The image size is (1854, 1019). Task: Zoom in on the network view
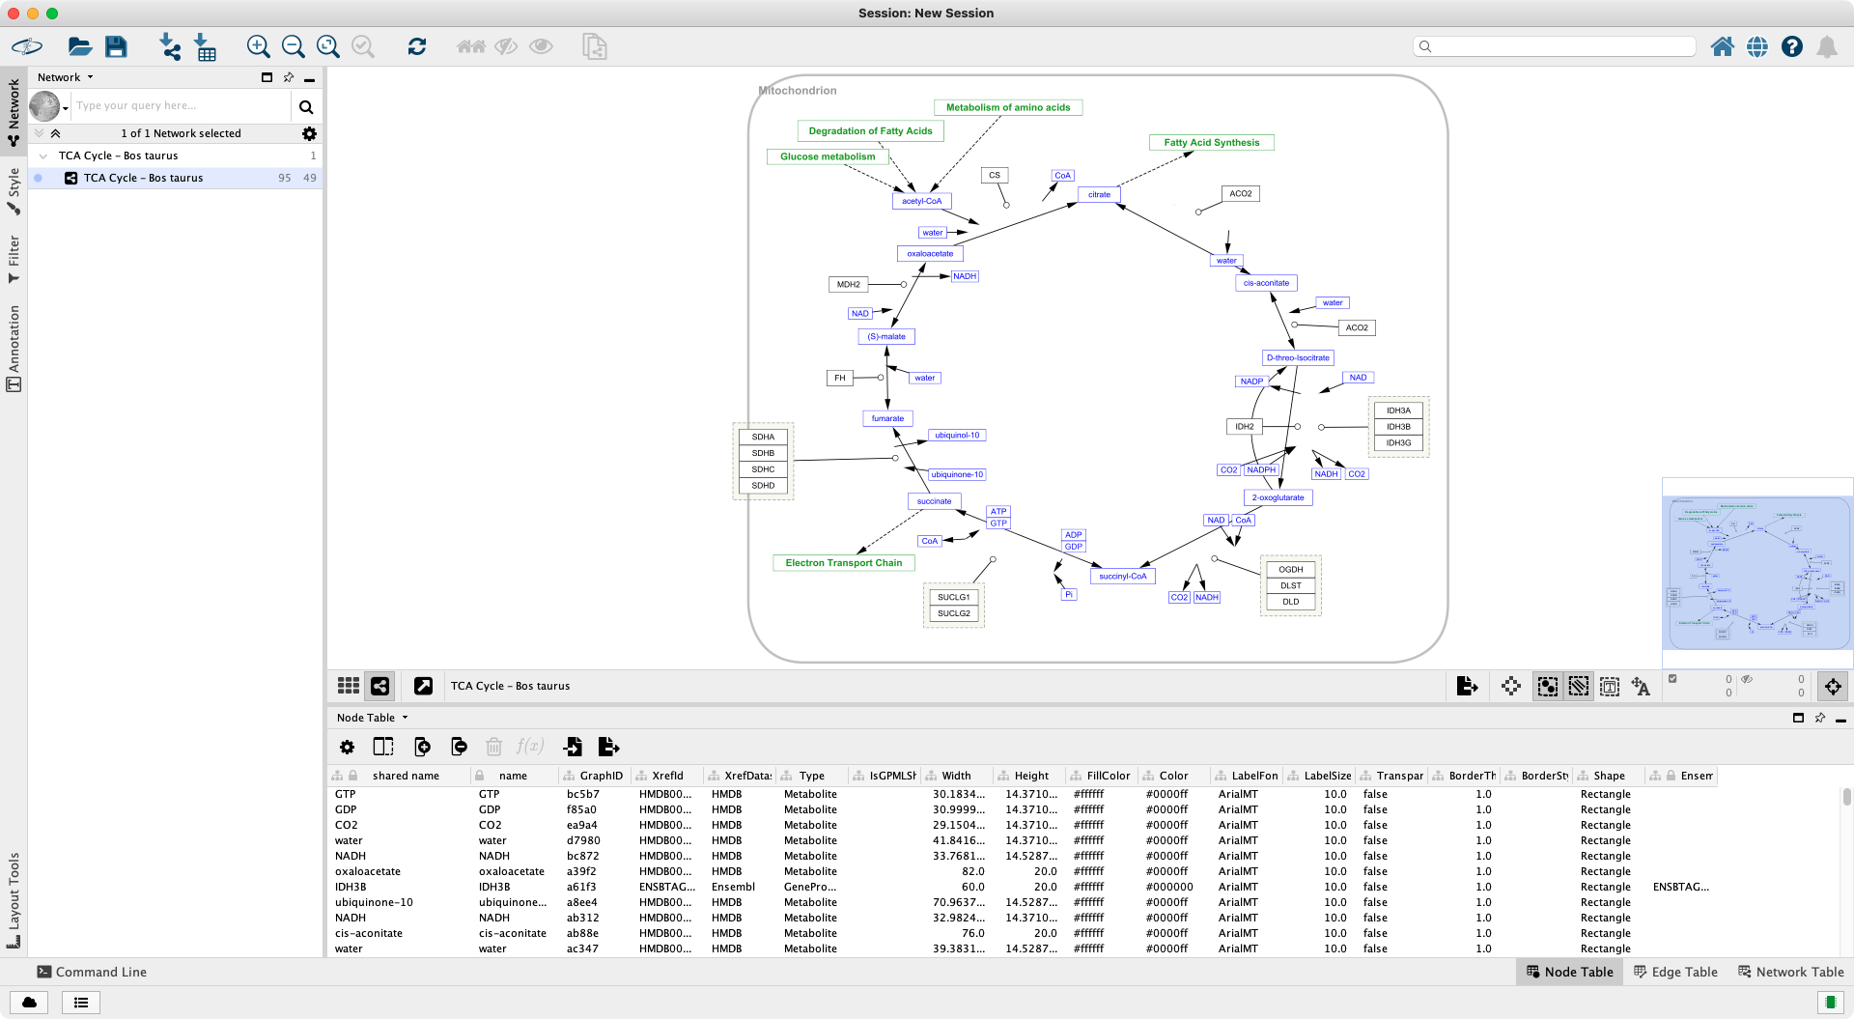point(258,46)
